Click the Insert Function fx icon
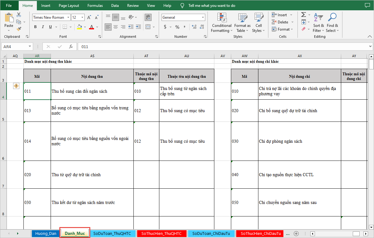Image resolution: width=374 pixels, height=238 pixels. point(71,47)
